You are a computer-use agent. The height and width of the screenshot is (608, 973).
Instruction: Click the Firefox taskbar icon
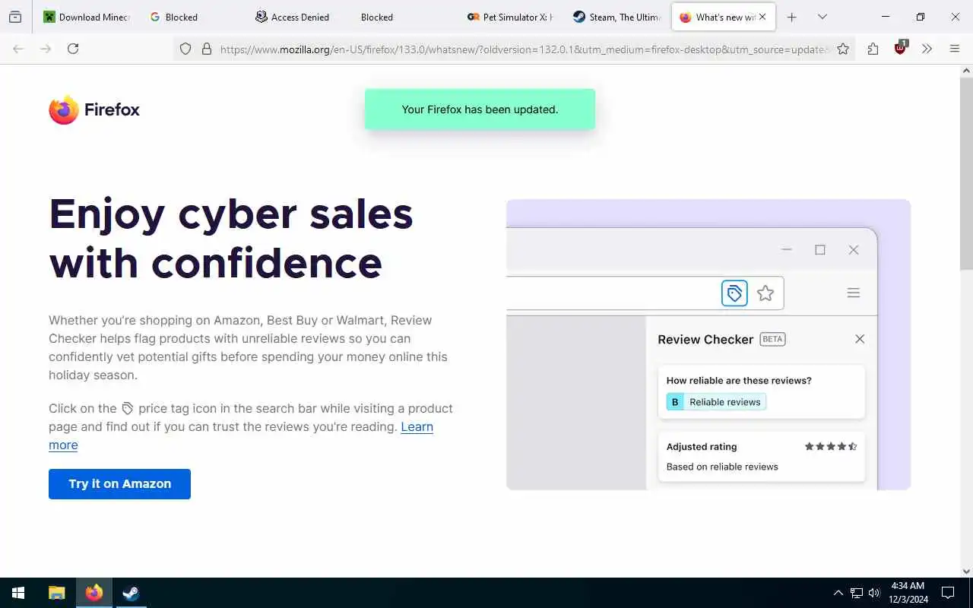coord(94,593)
